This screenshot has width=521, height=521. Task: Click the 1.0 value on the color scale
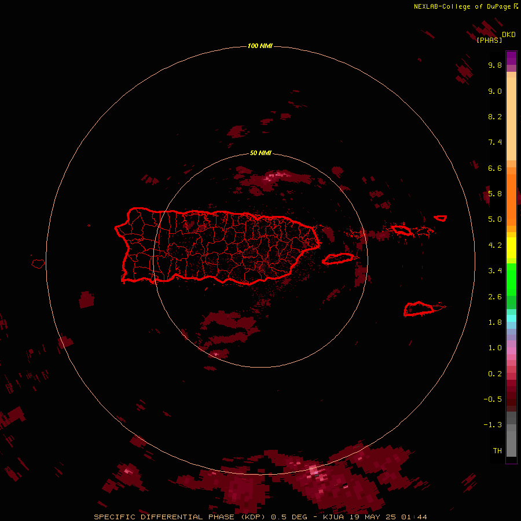(x=495, y=348)
